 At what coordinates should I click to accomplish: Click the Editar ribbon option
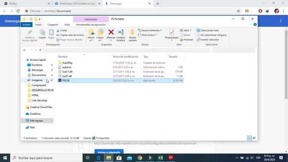(185, 35)
